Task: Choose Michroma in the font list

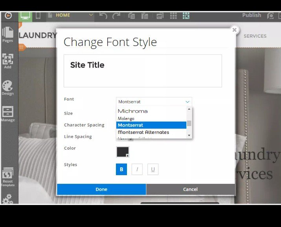Action: [x=133, y=111]
